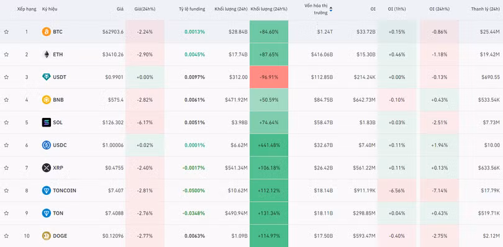Sort by Tỷ lệ funding header
Viewport: 503px width, 247px height.
[x=192, y=9]
